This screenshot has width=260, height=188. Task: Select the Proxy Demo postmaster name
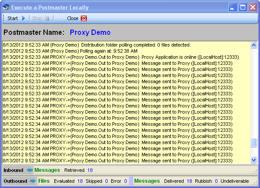pos(90,32)
